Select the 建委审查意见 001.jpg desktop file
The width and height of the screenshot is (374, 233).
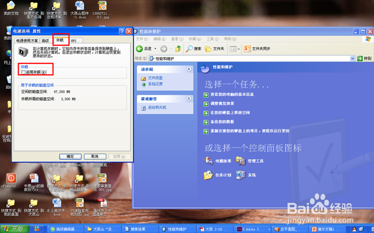point(102,182)
